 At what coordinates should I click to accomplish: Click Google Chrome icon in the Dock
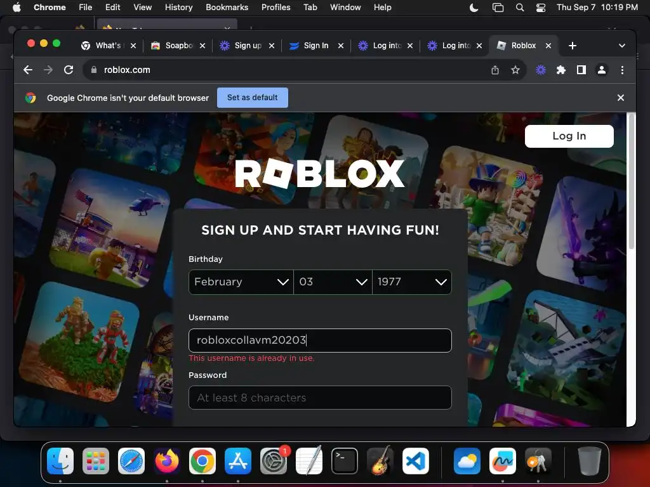[x=202, y=461]
